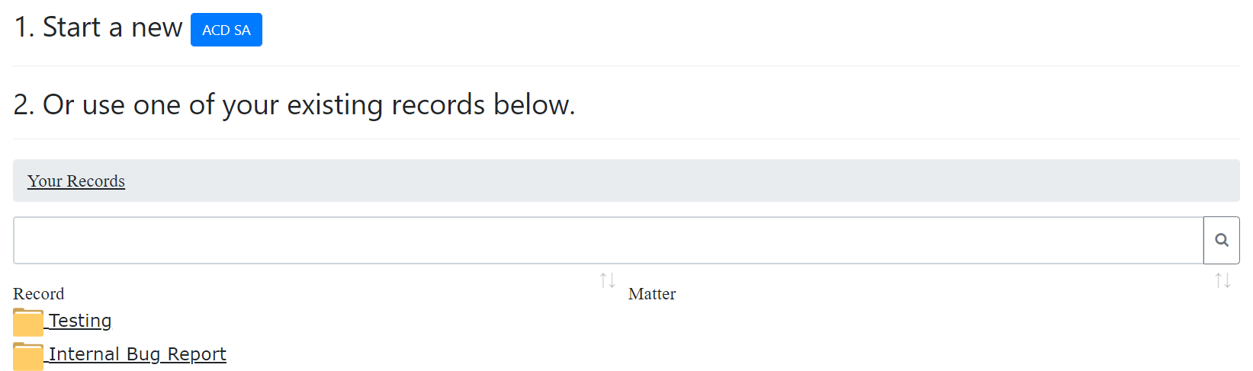Image resolution: width=1253 pixels, height=371 pixels.
Task: Sort records using the Matter column arrows
Action: (1222, 281)
